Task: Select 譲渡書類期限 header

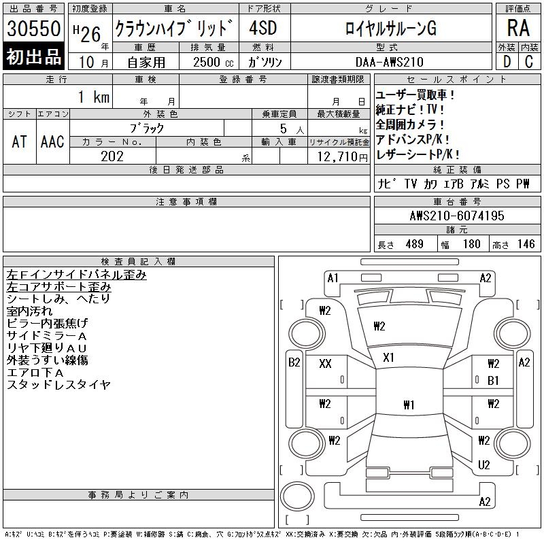Action: point(338,80)
